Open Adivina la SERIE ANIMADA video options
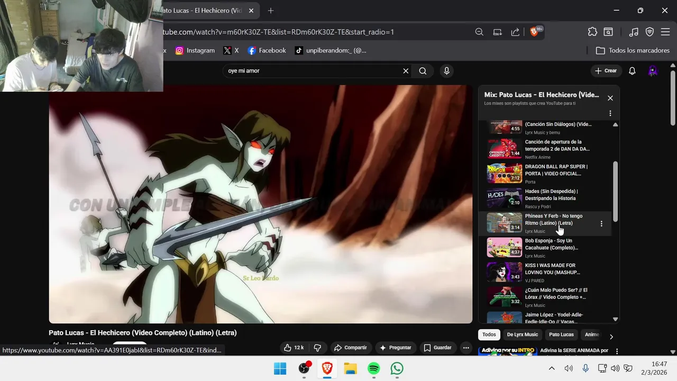Image resolution: width=677 pixels, height=381 pixels. coord(617,351)
